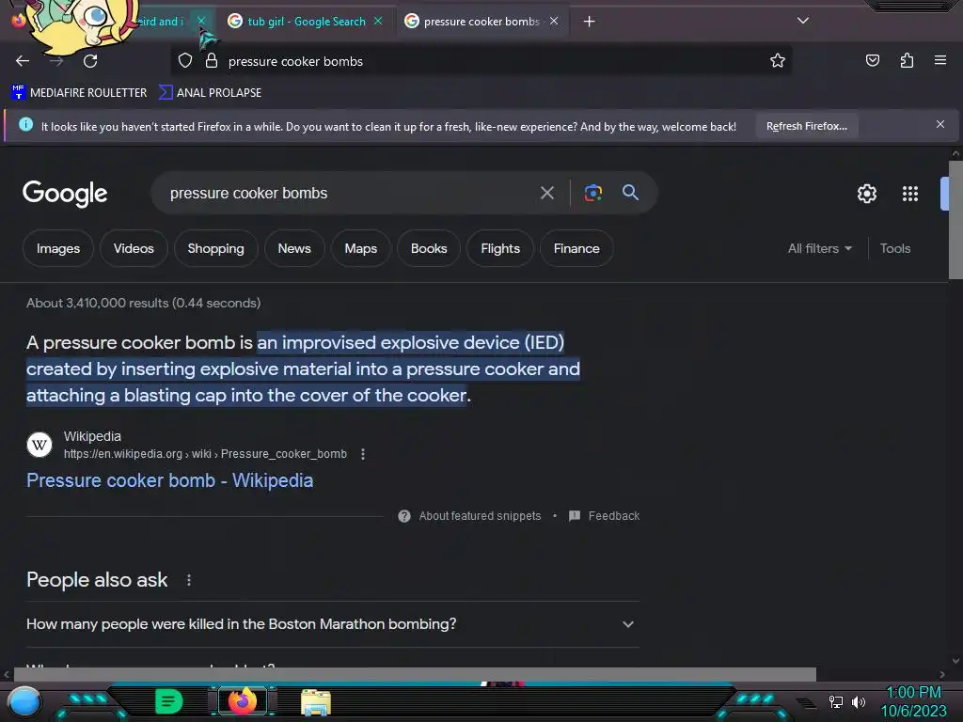Open the network tray icon

tap(835, 701)
